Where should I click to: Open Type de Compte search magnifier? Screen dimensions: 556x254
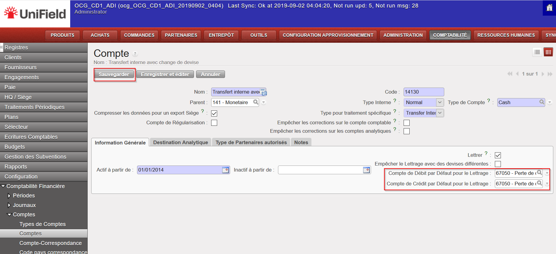click(542, 102)
